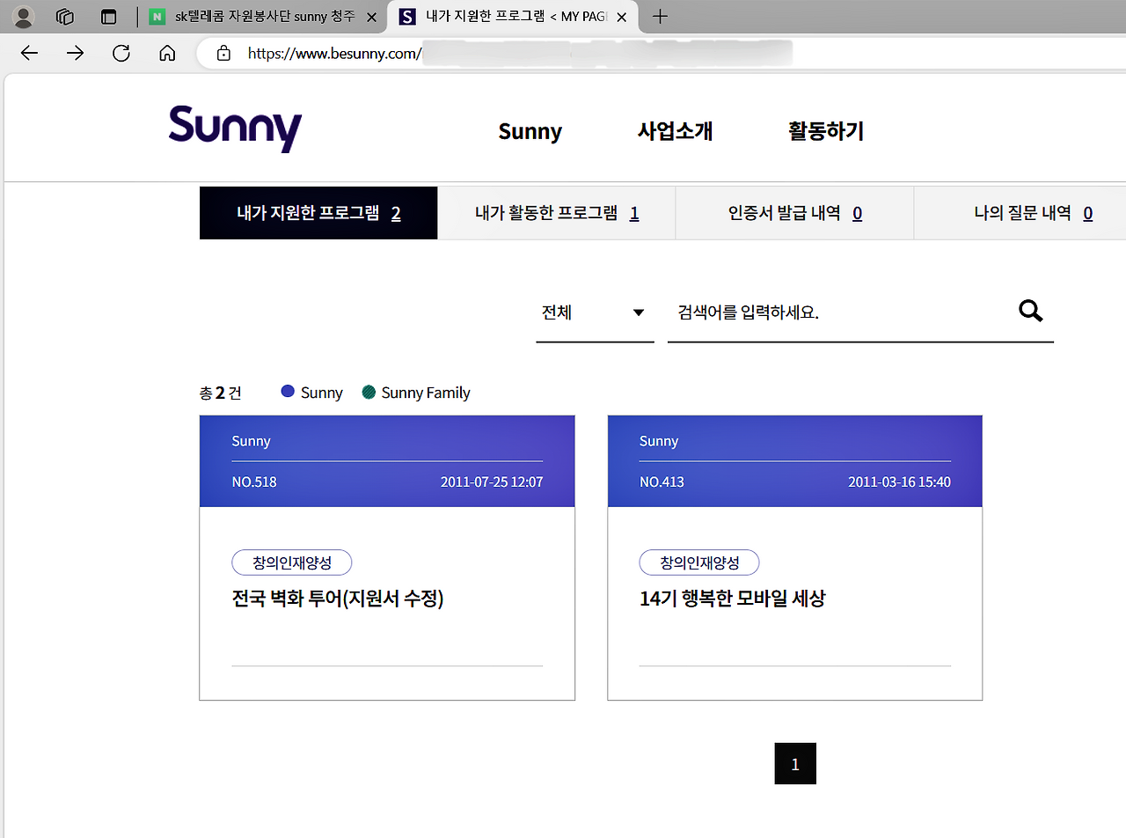The width and height of the screenshot is (1126, 838).
Task: Click the date 2011-03-16 15:40
Action: click(x=899, y=482)
